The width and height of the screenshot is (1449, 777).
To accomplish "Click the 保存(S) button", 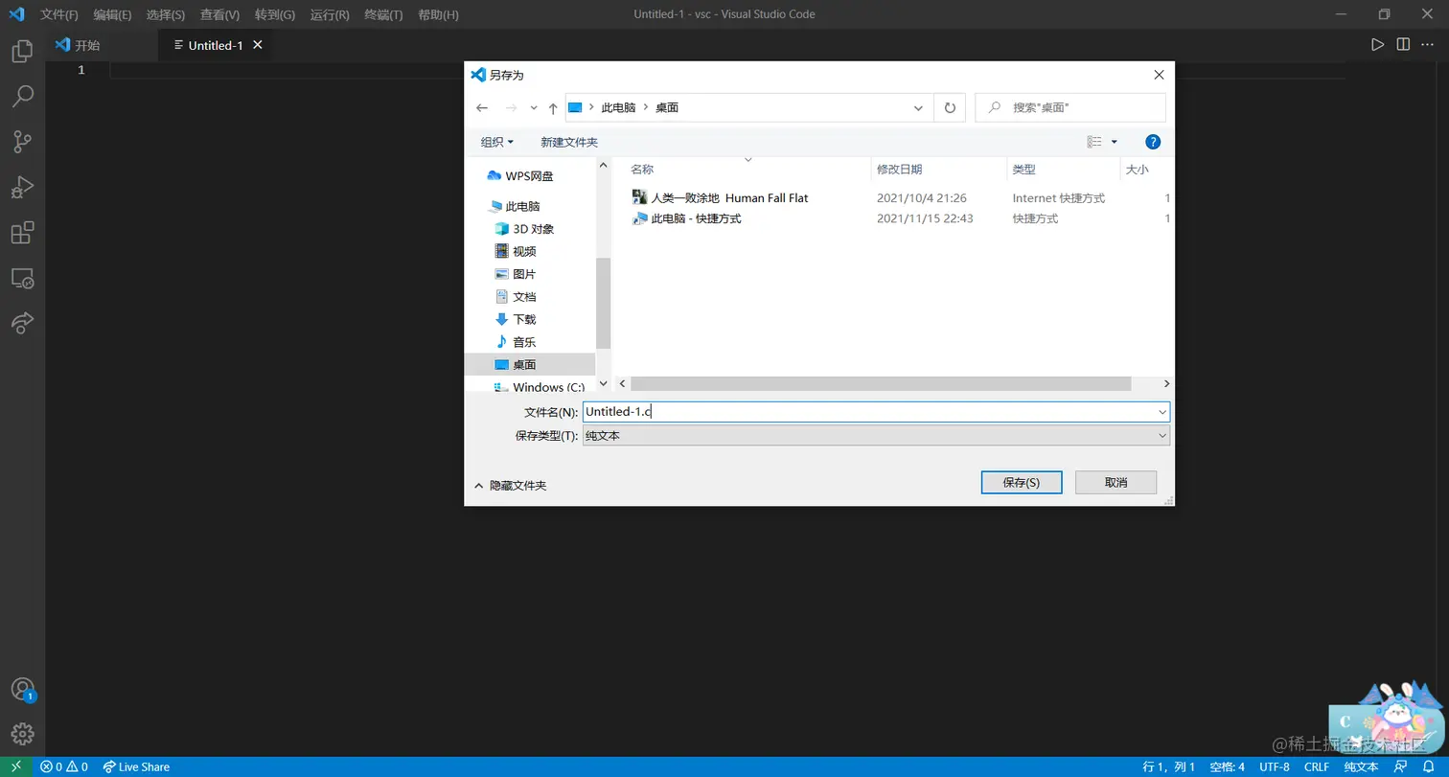I will [1022, 483].
